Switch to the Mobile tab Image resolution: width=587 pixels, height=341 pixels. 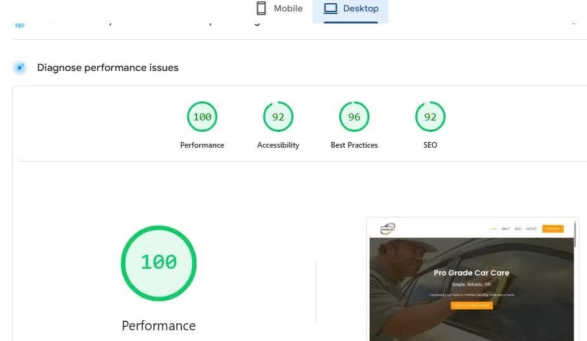coord(280,9)
